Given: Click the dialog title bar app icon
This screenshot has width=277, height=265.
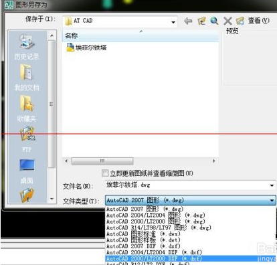Looking at the screenshot, I should [x=9, y=5].
